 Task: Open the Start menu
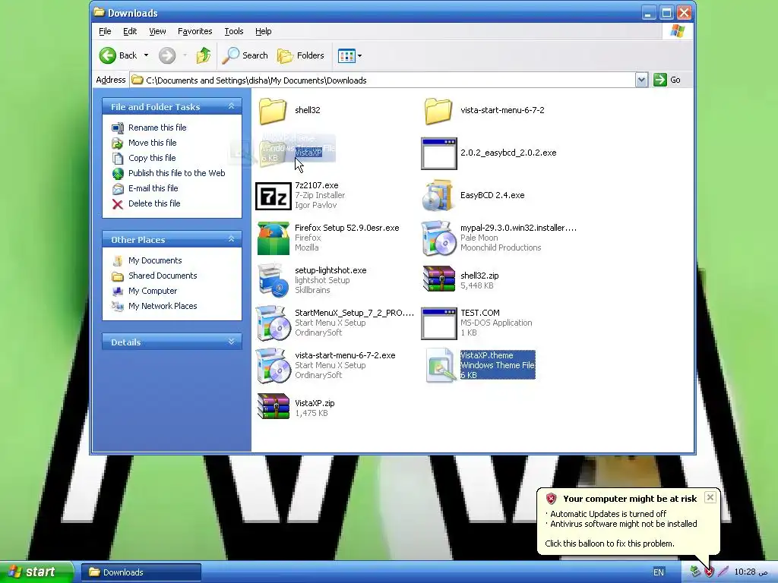(36, 572)
